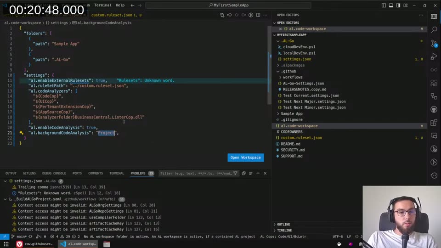Open the comments view in the activity bar
The image size is (441, 248).
tap(434, 136)
